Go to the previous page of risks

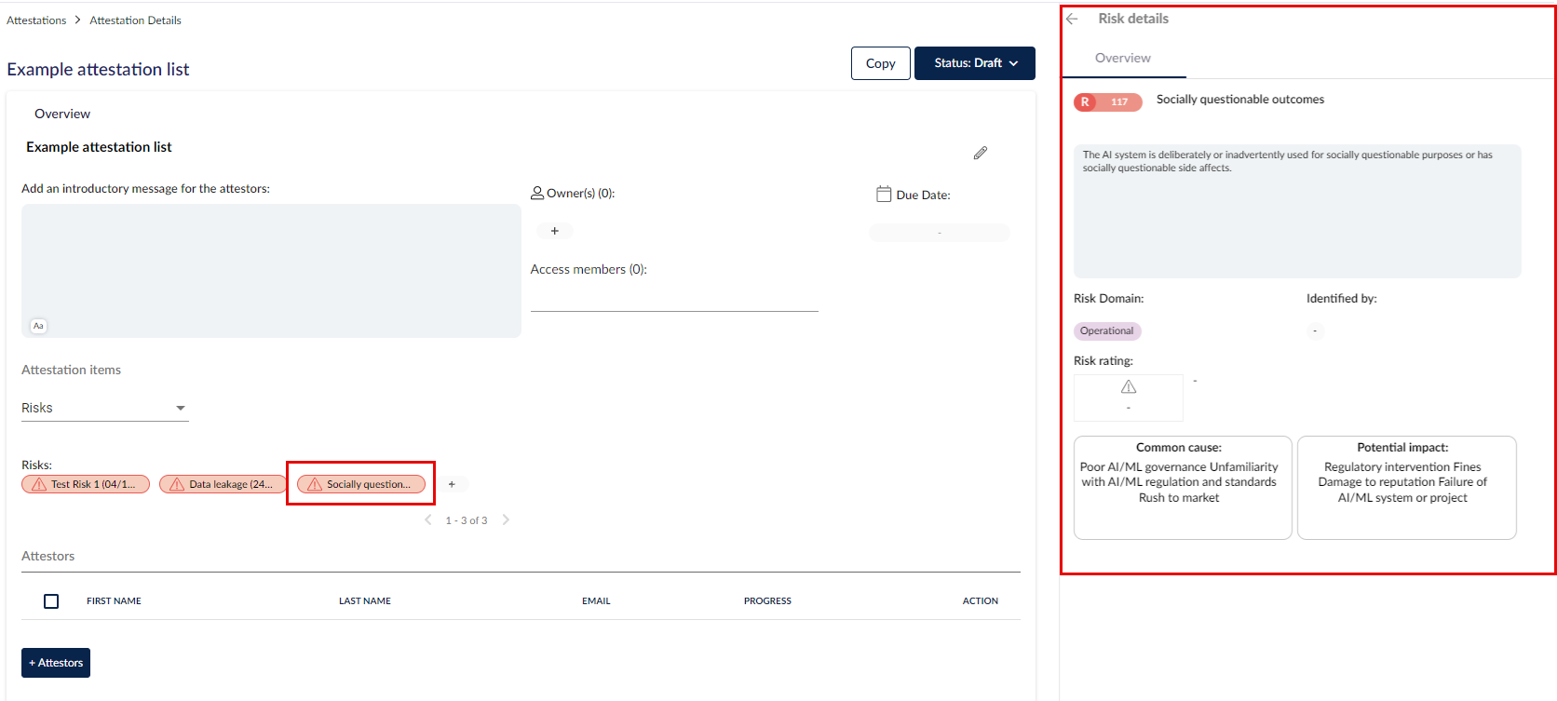(x=428, y=519)
